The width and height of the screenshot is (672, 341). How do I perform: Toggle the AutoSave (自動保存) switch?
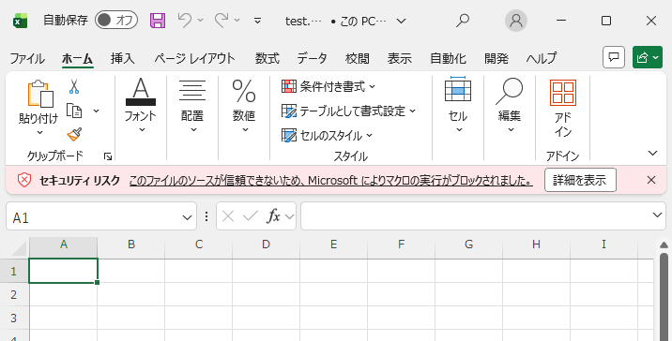pyautogui.click(x=116, y=20)
